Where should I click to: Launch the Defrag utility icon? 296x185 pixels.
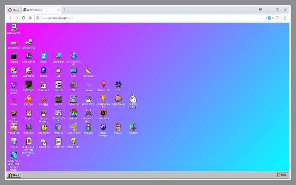pyautogui.click(x=133, y=127)
